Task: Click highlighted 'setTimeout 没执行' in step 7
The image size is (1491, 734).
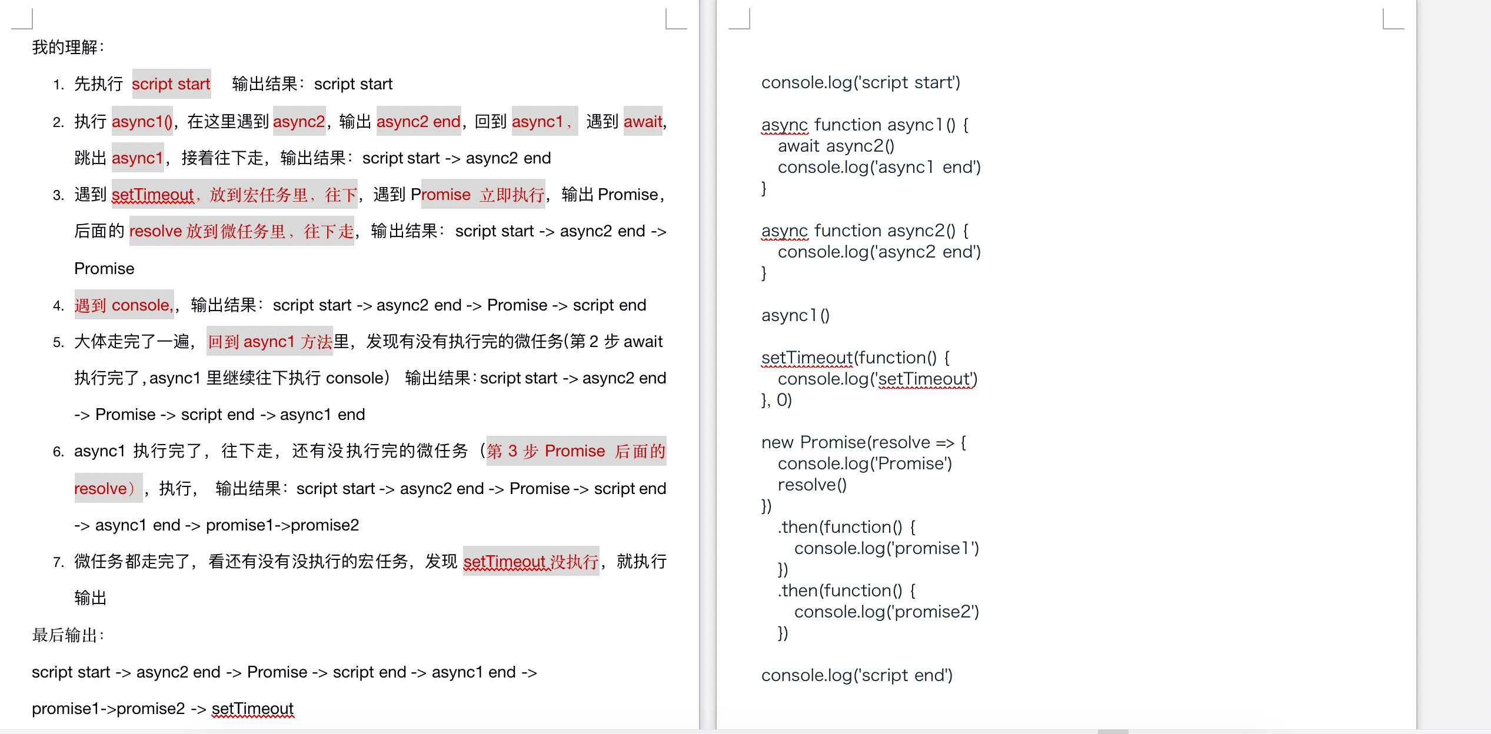Action: pyautogui.click(x=530, y=562)
